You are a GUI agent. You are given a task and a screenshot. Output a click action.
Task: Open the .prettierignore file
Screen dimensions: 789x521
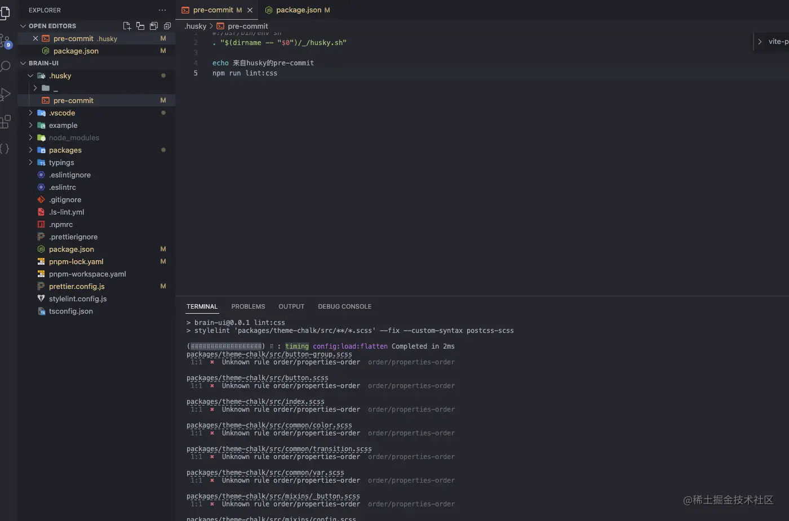[x=96, y=237]
